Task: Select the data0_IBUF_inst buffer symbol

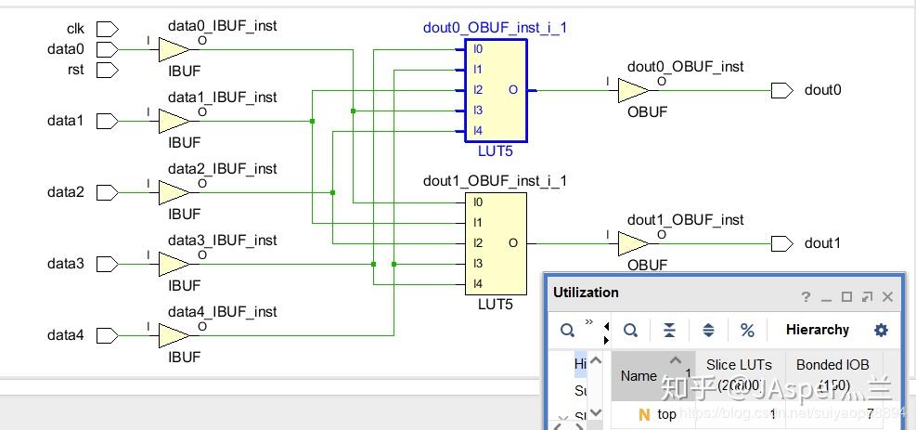Action: point(174,49)
